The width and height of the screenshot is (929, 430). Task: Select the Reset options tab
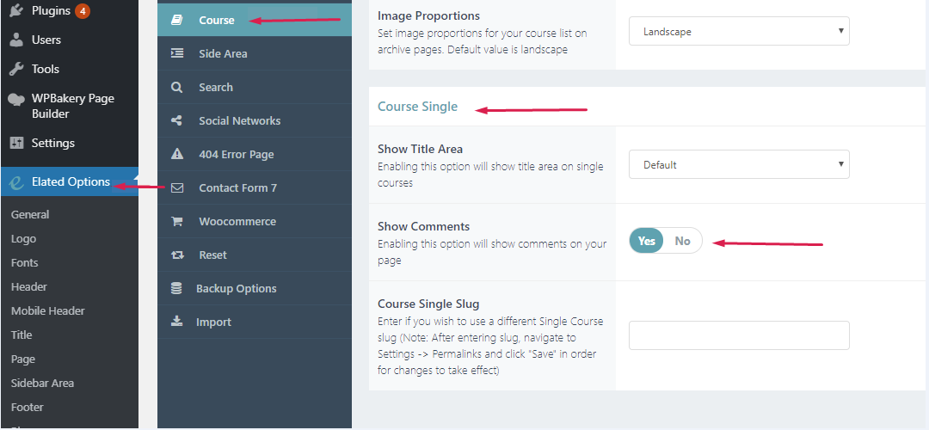255,255
